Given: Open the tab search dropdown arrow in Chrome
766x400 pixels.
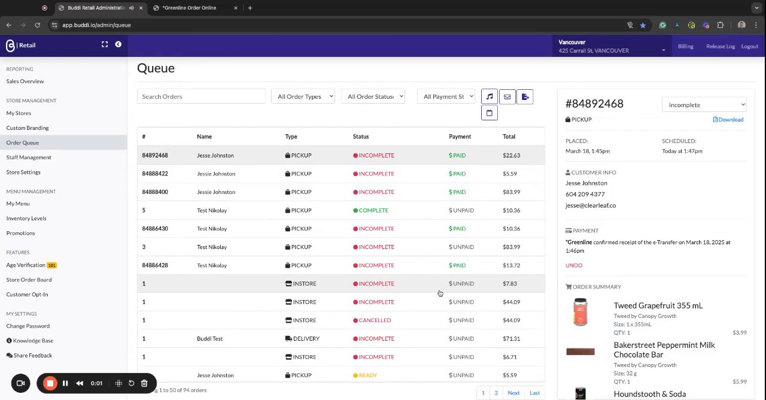Looking at the screenshot, I should pos(757,8).
